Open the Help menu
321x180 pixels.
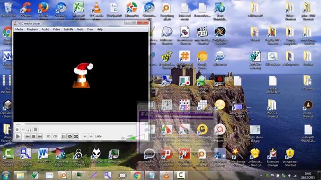click(x=99, y=29)
